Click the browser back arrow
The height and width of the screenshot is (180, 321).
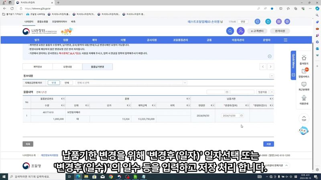coord(4,8)
